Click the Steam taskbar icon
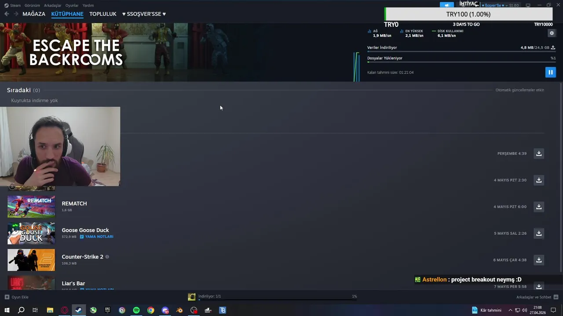Image resolution: width=563 pixels, height=316 pixels. [79, 310]
